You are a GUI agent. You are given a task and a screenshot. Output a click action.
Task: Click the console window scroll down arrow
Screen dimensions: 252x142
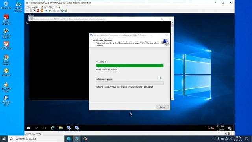(172, 99)
